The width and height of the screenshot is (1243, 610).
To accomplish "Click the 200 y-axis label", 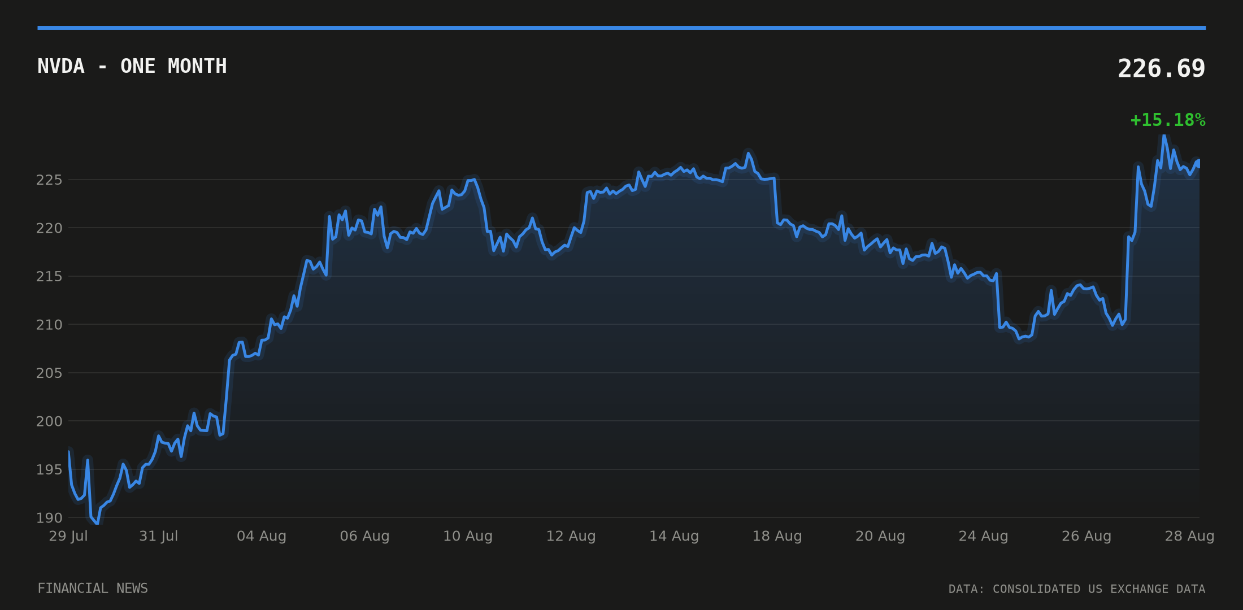I will coord(49,421).
